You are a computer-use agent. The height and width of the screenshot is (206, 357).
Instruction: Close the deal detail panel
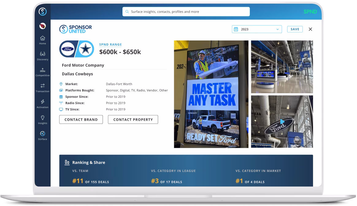tap(310, 29)
